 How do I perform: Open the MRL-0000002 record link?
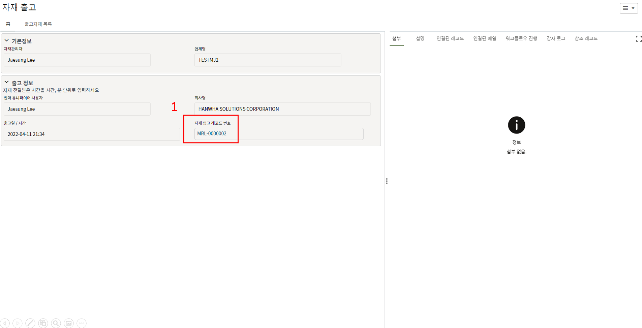pyautogui.click(x=212, y=133)
